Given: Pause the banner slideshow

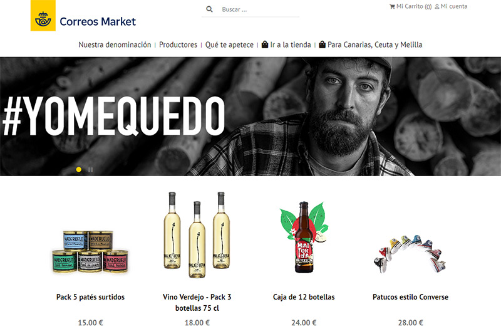Looking at the screenshot, I should click(90, 170).
